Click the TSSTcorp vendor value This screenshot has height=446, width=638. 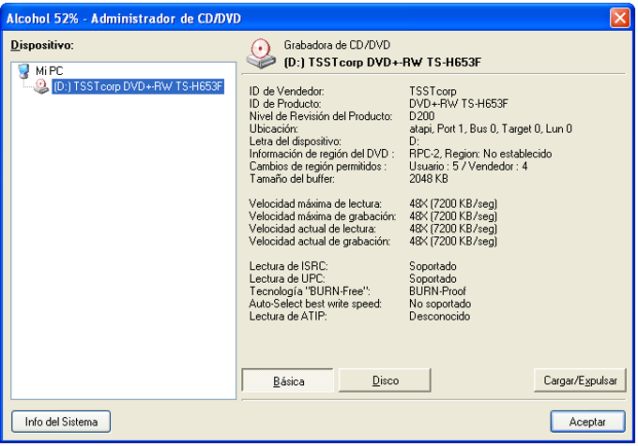[433, 92]
